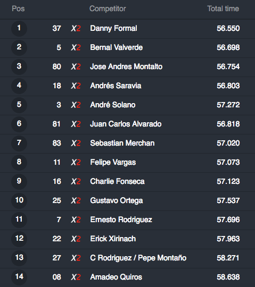
Task: Click position 7 circle badge
Action: tap(19, 143)
